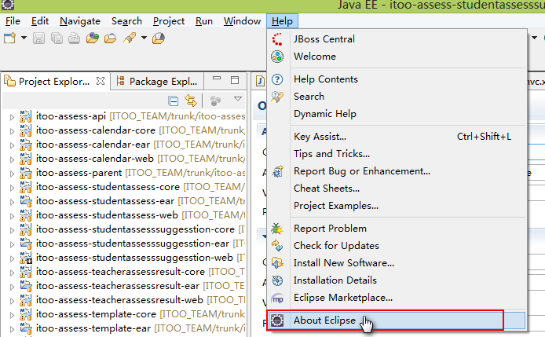The image size is (545, 337).
Task: Expand the itoo-assess-api project
Action: (x=12, y=117)
